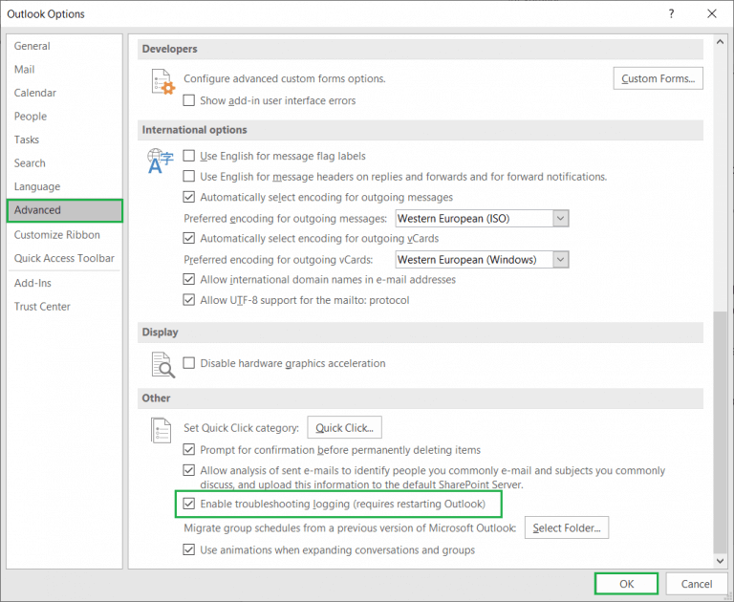Click the Help question mark icon
This screenshot has height=602, width=734.
tap(671, 13)
